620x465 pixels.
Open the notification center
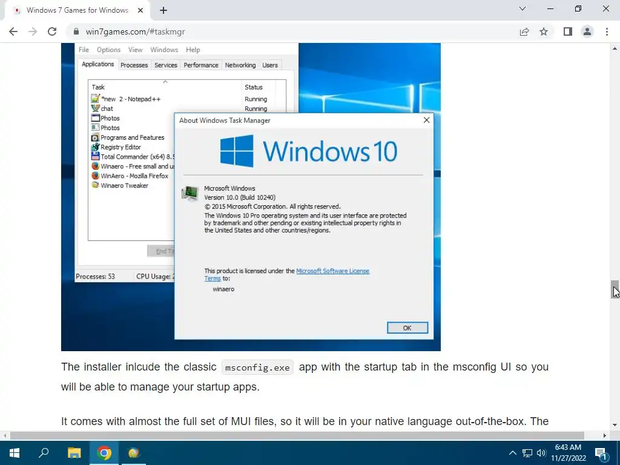[x=601, y=453]
